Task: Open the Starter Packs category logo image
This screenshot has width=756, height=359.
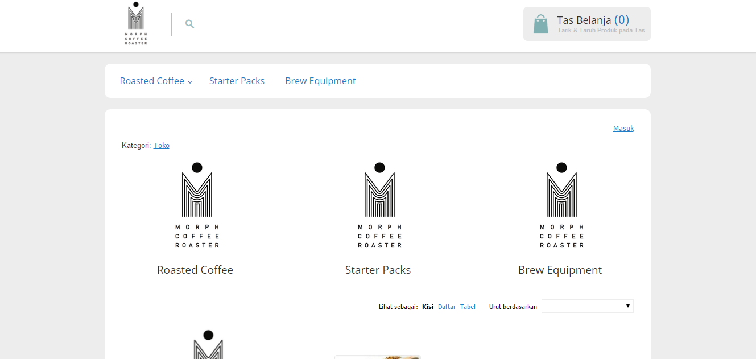Action: point(379,205)
